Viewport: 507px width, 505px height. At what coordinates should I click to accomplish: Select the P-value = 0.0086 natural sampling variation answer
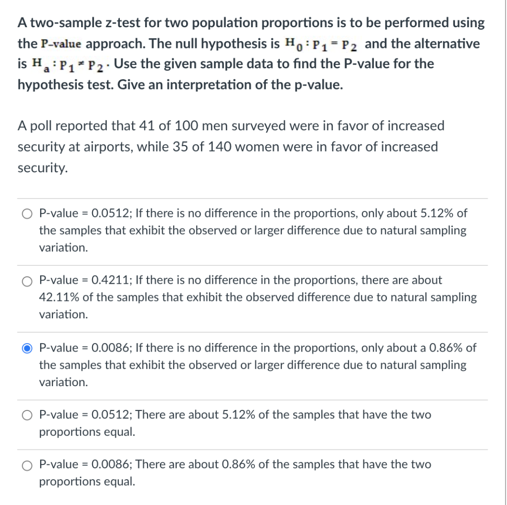pos(27,348)
